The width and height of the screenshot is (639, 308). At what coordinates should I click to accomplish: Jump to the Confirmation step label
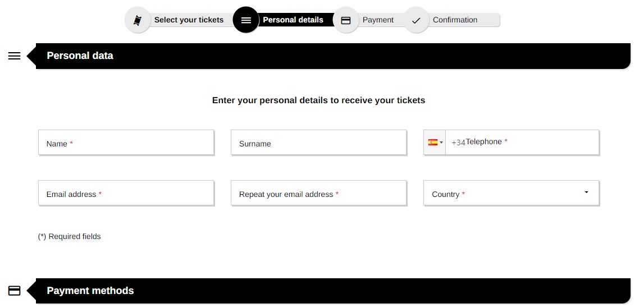(x=455, y=20)
